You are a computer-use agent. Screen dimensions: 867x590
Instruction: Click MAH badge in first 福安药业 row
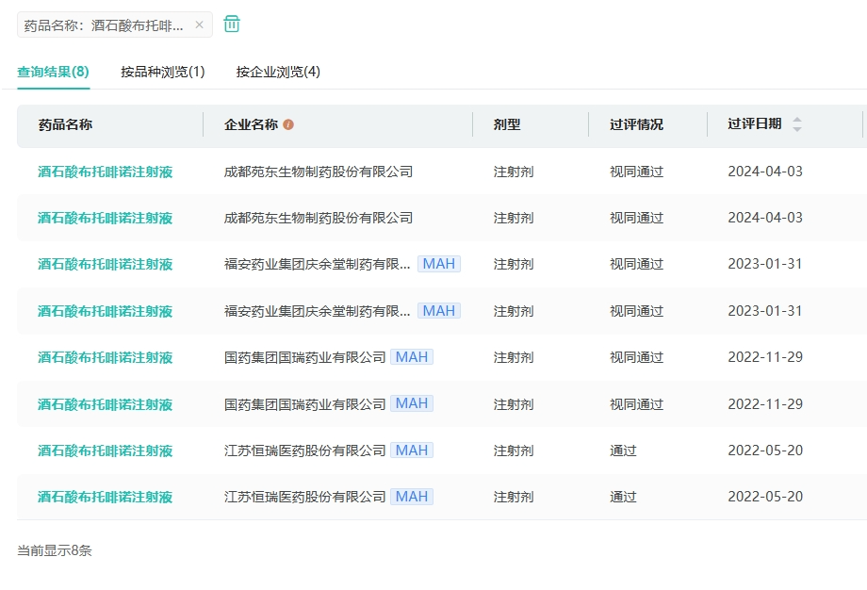pyautogui.click(x=438, y=264)
